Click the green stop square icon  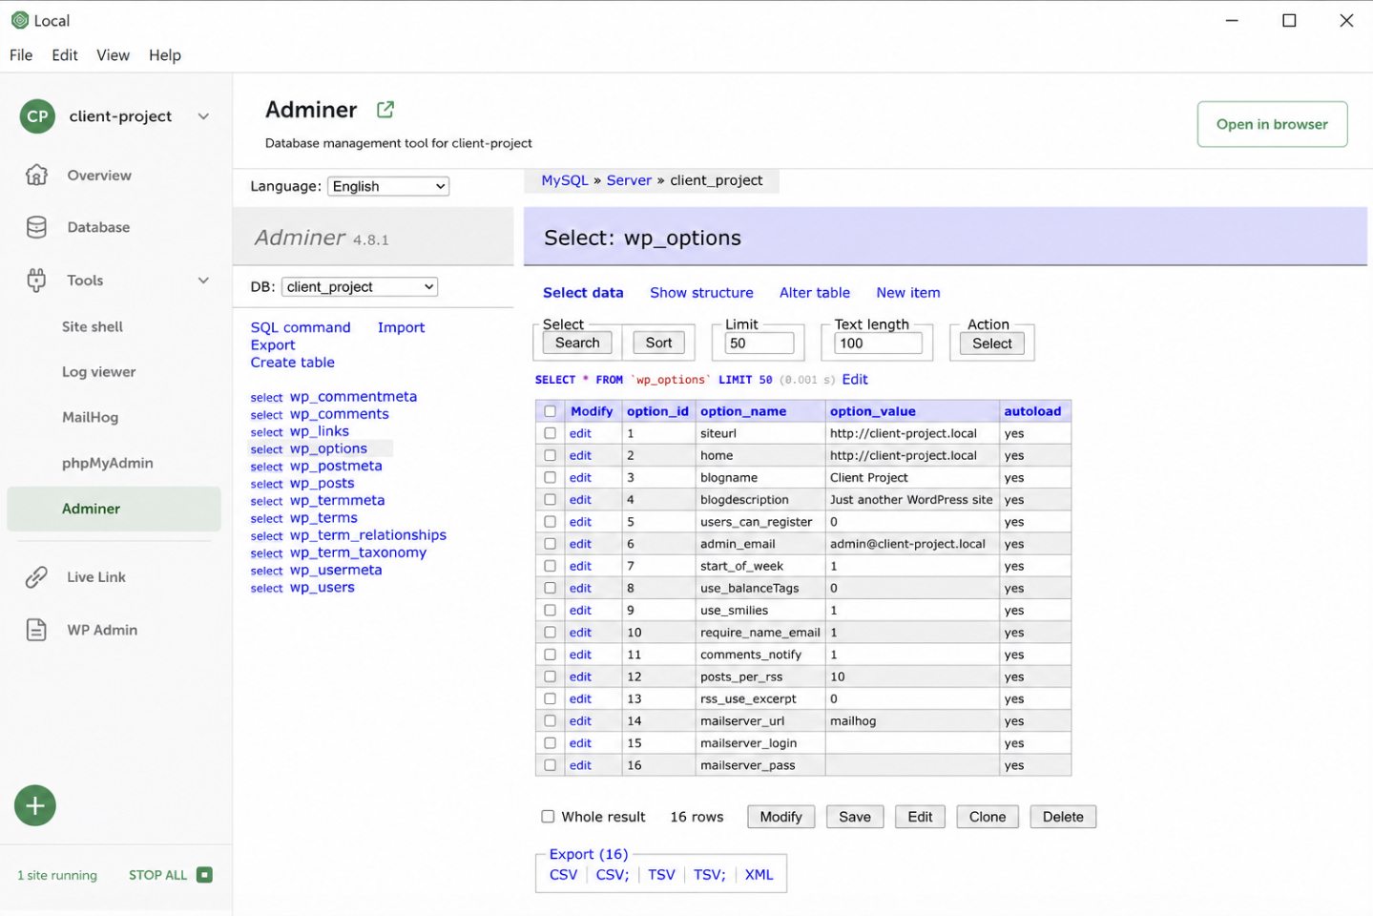[x=204, y=875]
